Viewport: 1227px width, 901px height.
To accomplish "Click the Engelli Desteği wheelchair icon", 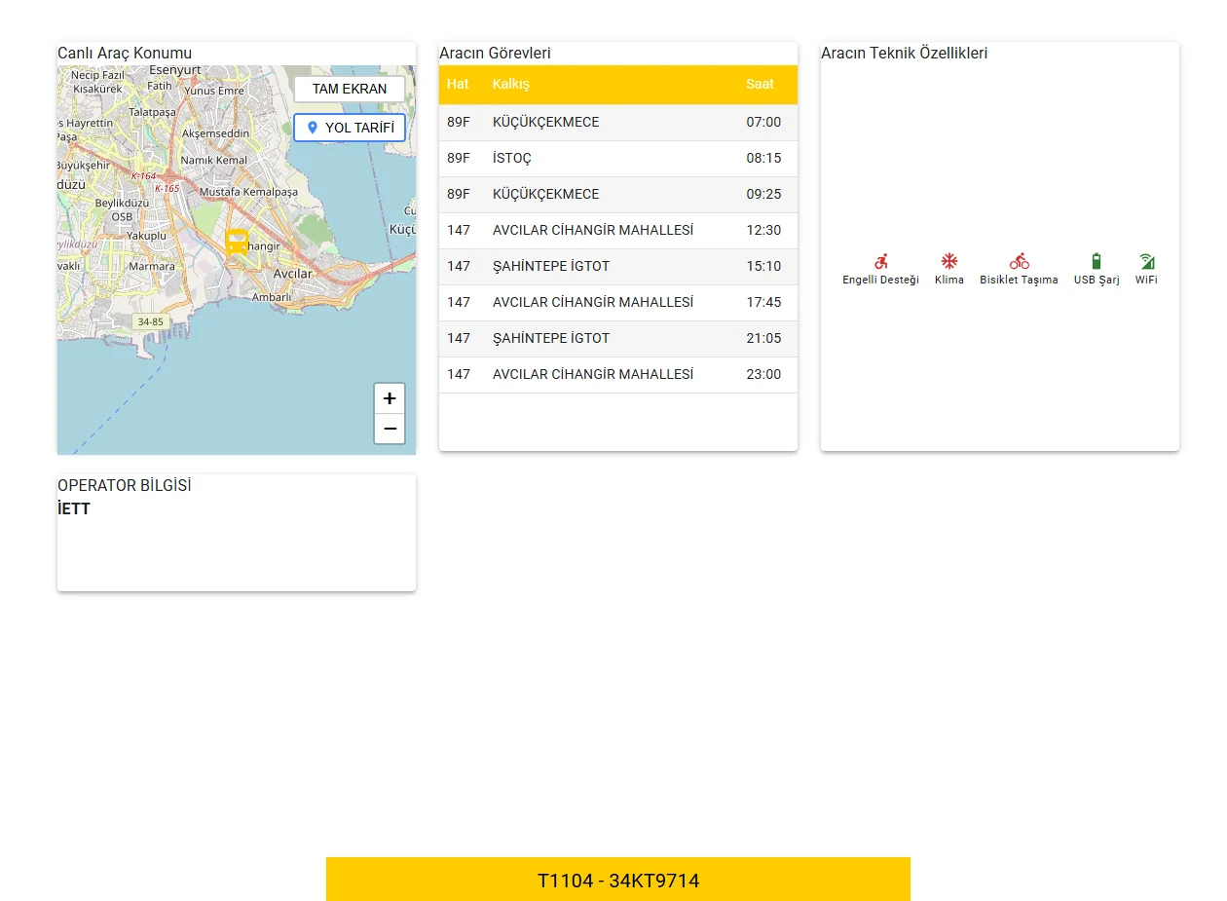I will 880,261.
